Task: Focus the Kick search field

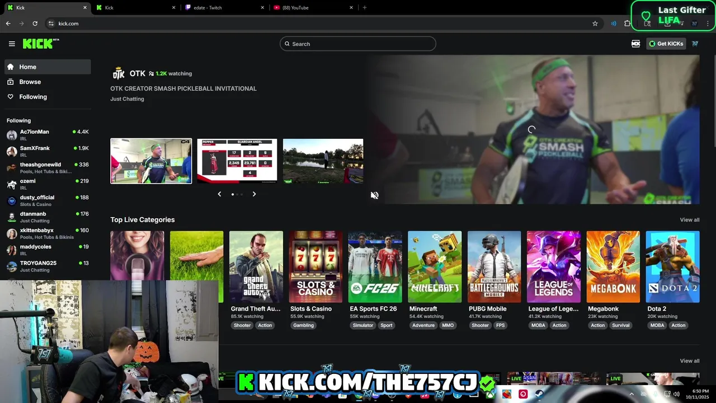Action: tap(358, 44)
